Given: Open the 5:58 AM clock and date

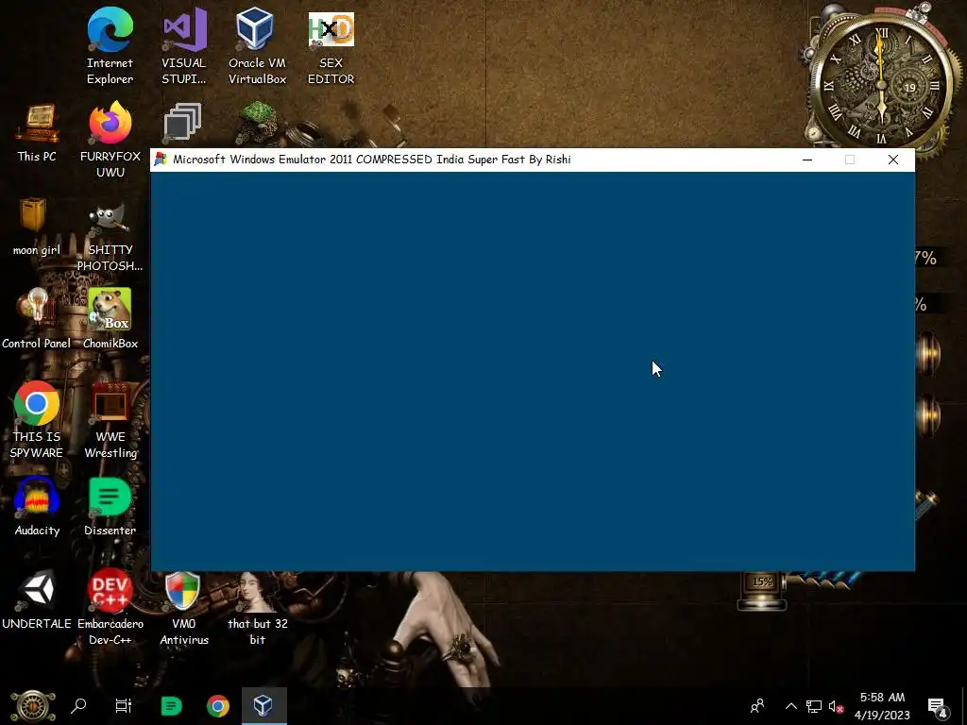Looking at the screenshot, I should point(882,706).
